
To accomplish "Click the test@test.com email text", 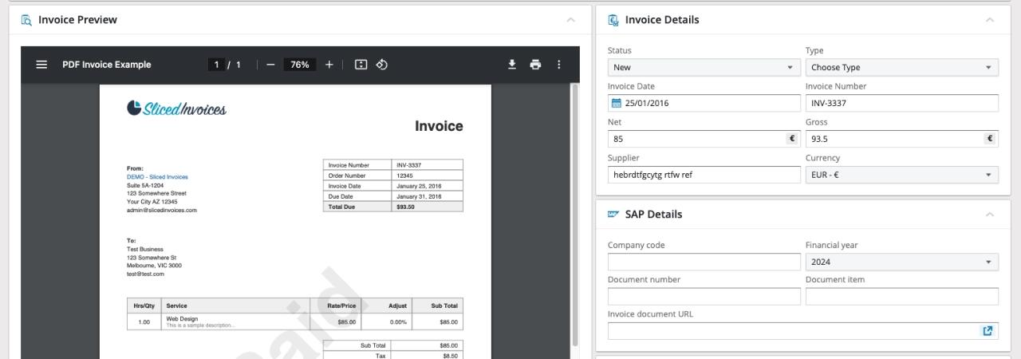I will click(145, 274).
